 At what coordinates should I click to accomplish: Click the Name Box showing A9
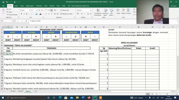pyautogui.click(x=6, y=21)
